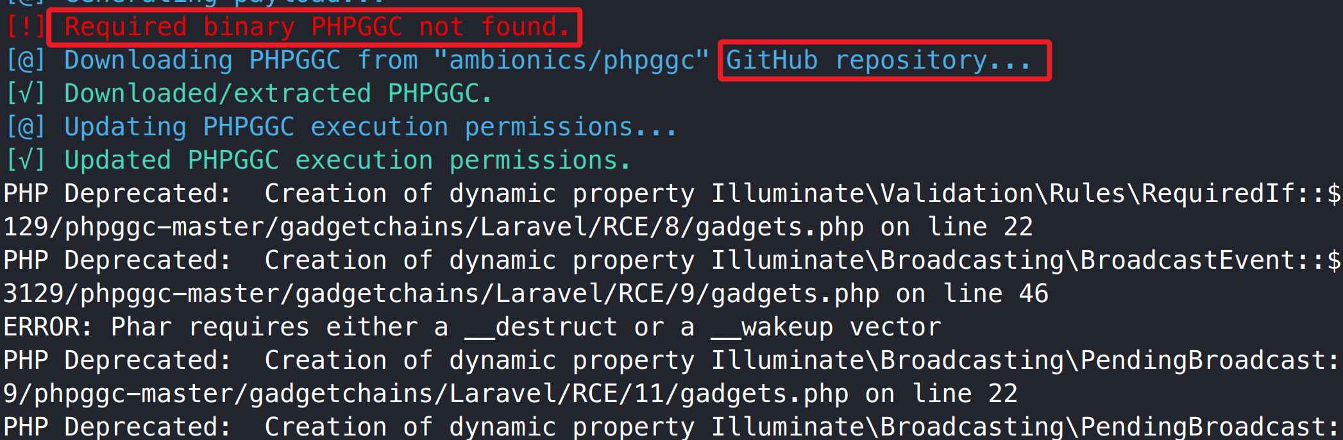Click the highlighted "GitHub repository..." text
Screen dimensions: 1343x440
[878, 60]
